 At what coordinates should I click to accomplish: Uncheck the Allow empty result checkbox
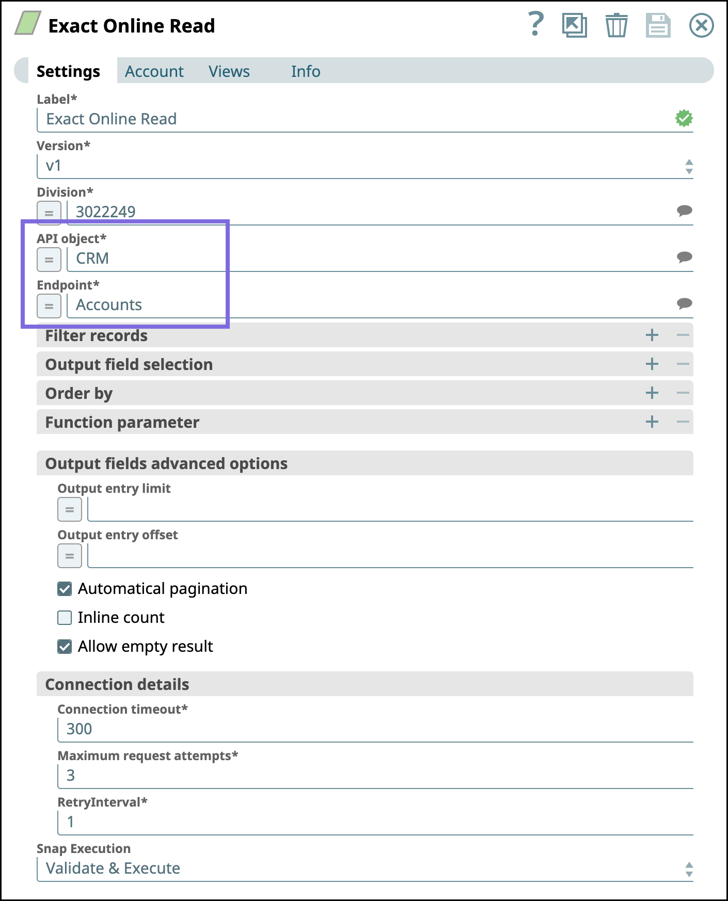(65, 647)
